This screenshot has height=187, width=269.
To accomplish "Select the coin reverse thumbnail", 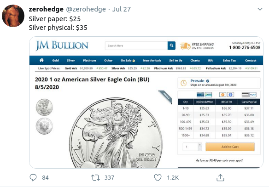I will (44, 126).
